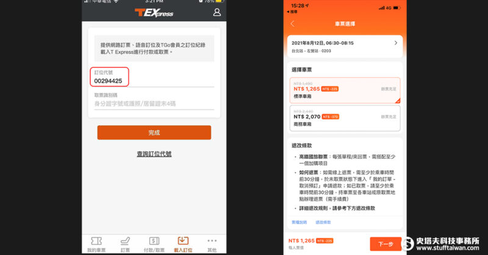Select the 商務車廂 NT$ 2,070 ticket

click(345, 118)
